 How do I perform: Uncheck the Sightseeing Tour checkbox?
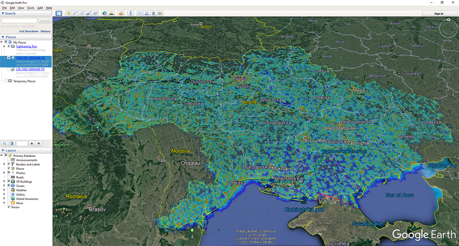click(9, 46)
